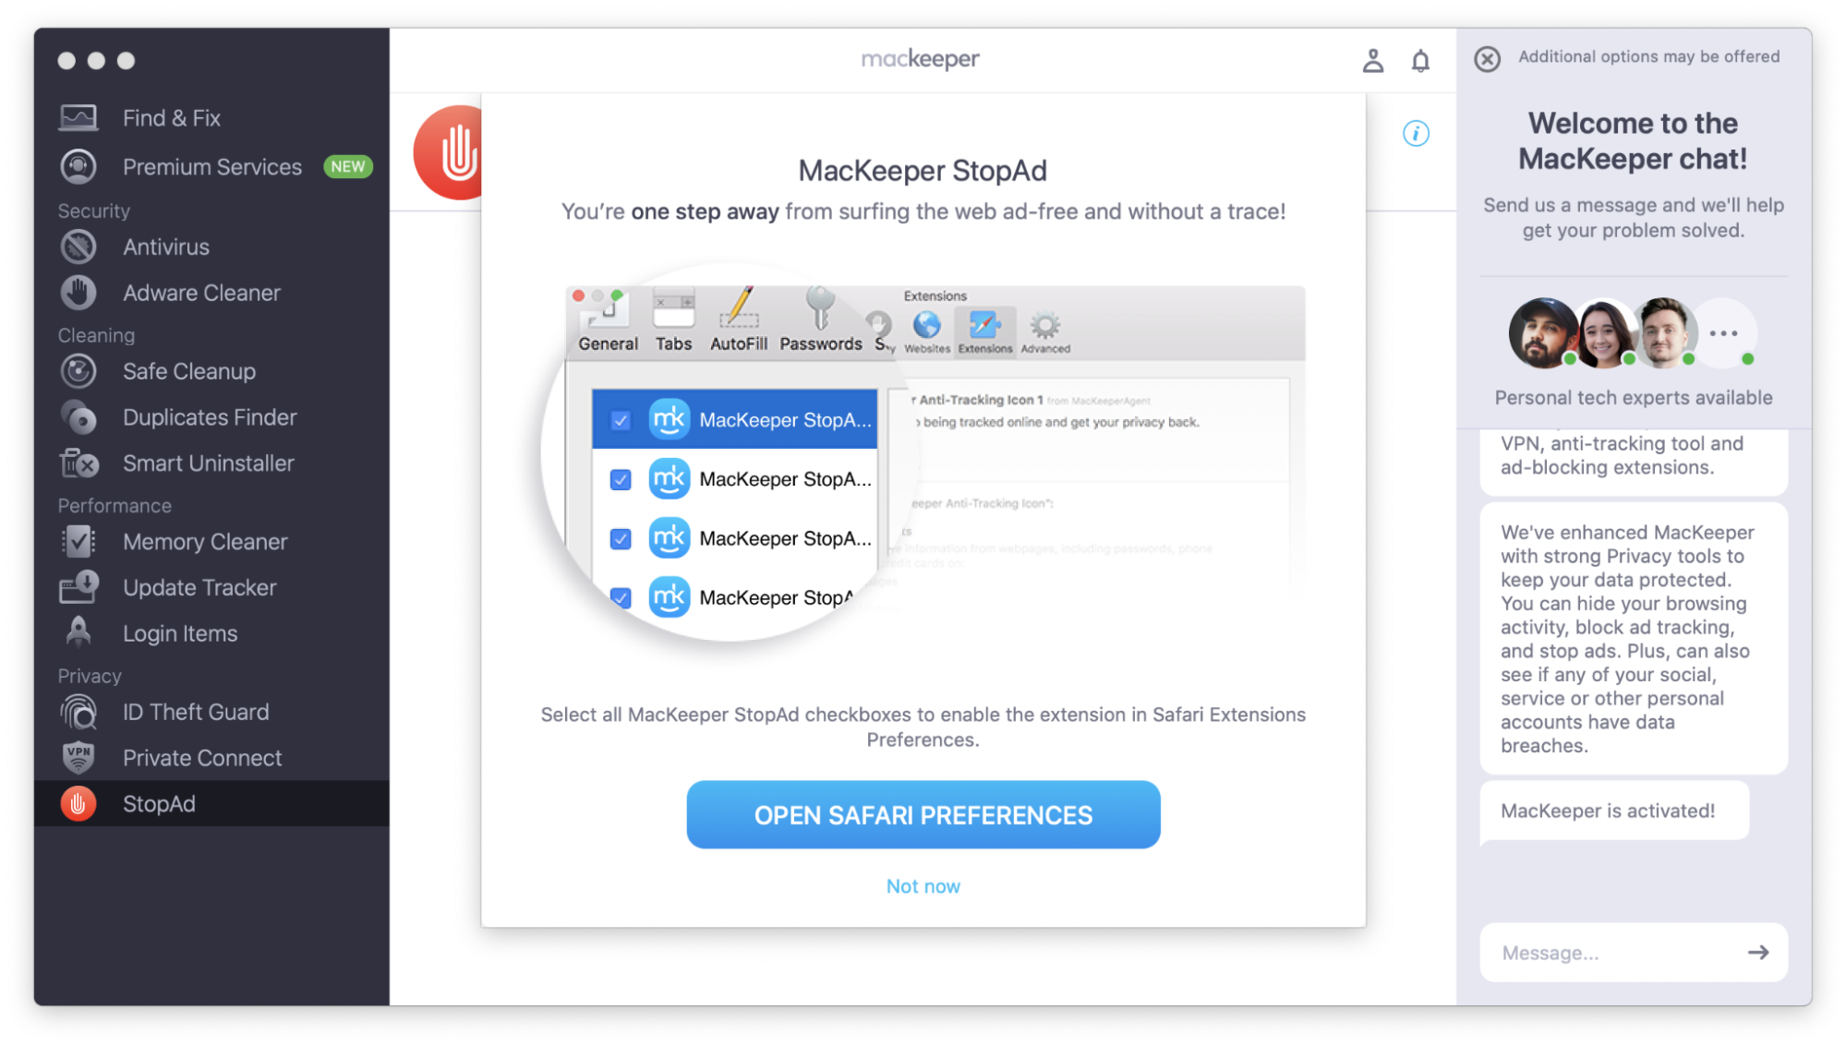
Task: Open the ID Theft Guard feature
Action: coord(195,711)
